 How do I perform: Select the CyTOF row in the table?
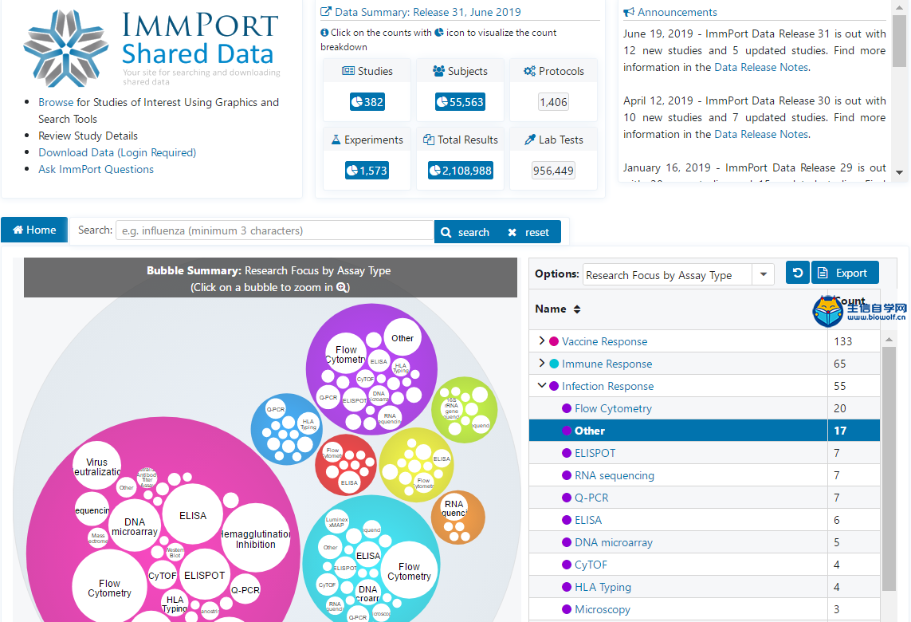tap(704, 565)
